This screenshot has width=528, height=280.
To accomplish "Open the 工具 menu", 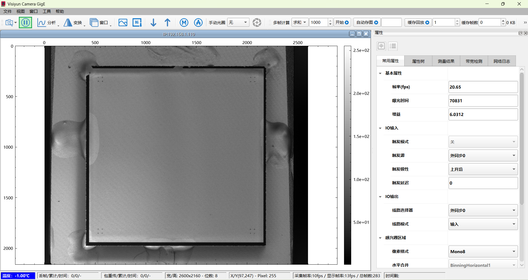I will [x=47, y=11].
